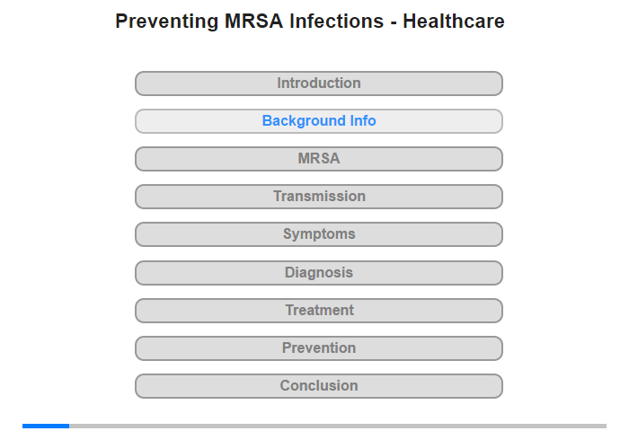Choose Background Info shown in blue text
This screenshot has height=431, width=629.
[x=318, y=121]
